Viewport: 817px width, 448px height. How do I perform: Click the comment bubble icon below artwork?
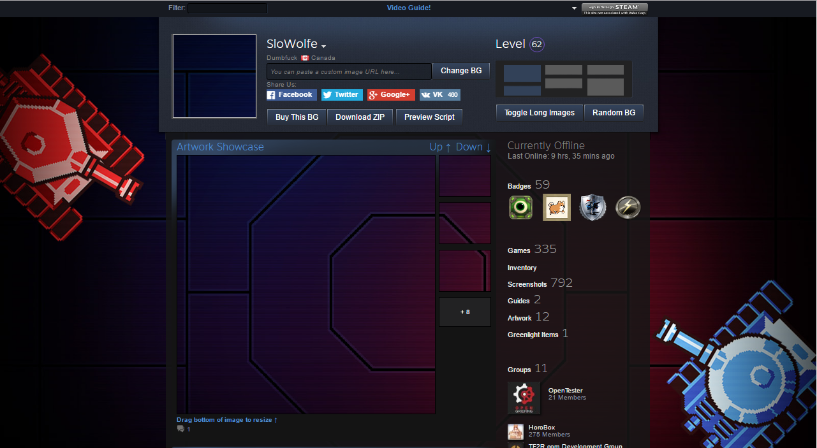coord(180,429)
